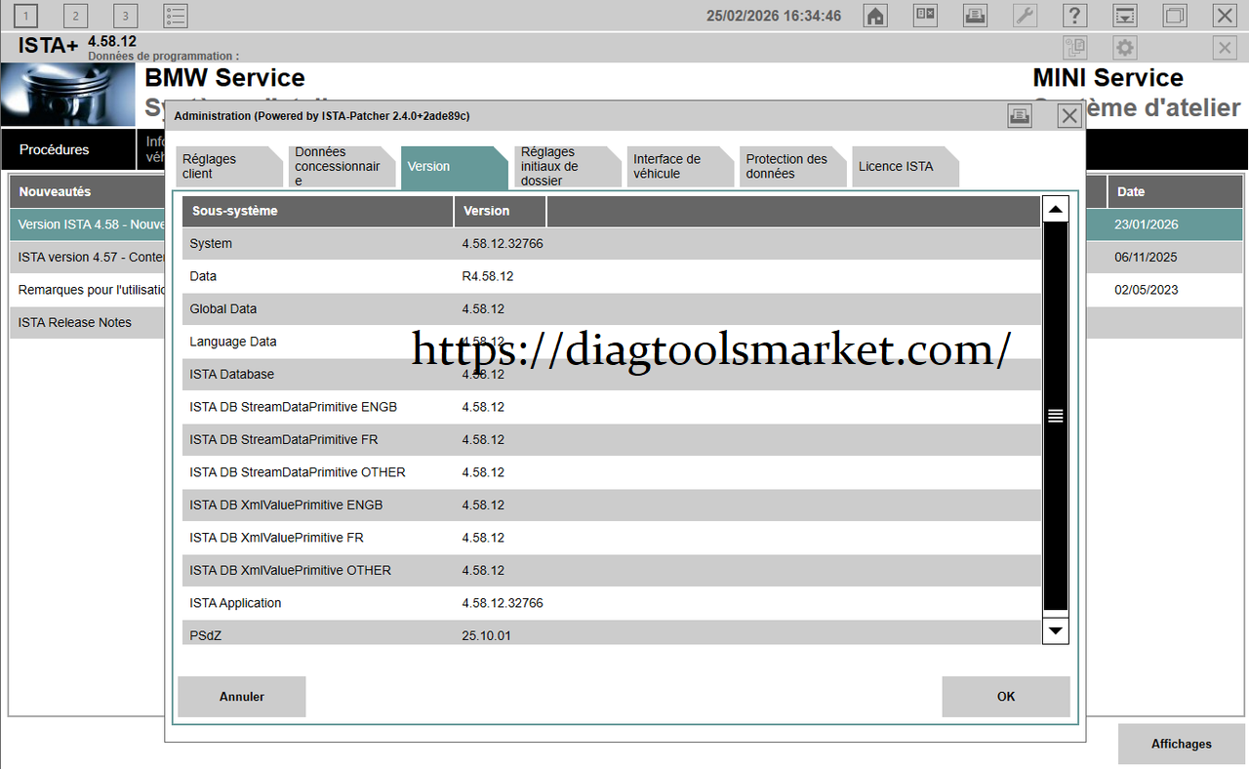
Task: Open help with the question mark icon
Action: coord(1074,16)
